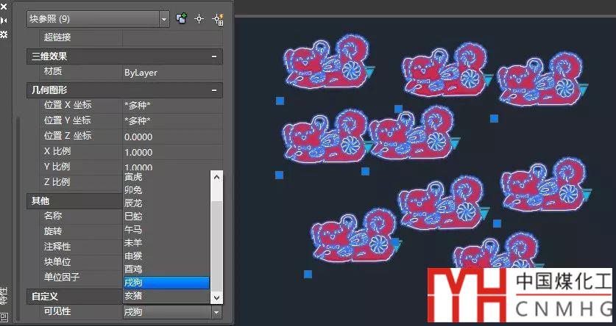The image size is (616, 326).
Task: Open palette properties gear icon
Action: click(x=4, y=34)
